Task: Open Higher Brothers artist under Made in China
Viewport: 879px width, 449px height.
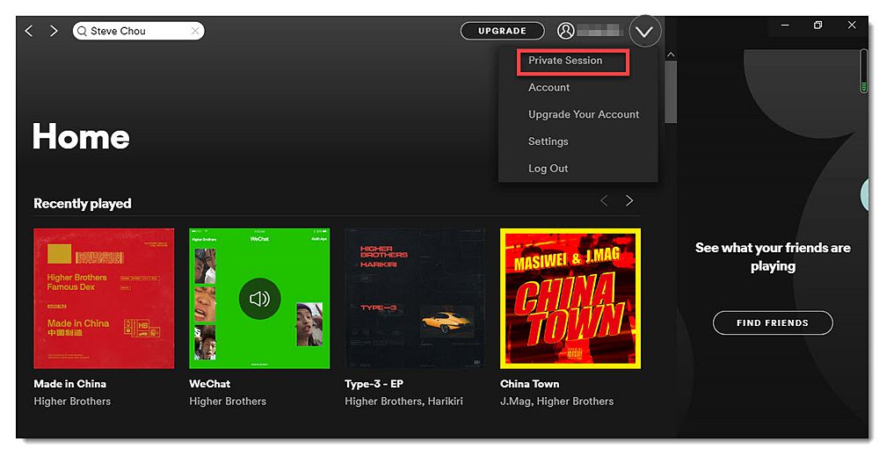Action: click(72, 402)
